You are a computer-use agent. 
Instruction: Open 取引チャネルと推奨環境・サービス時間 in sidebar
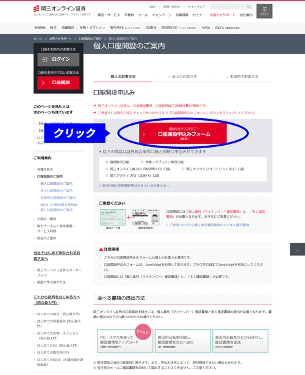[x=56, y=229]
